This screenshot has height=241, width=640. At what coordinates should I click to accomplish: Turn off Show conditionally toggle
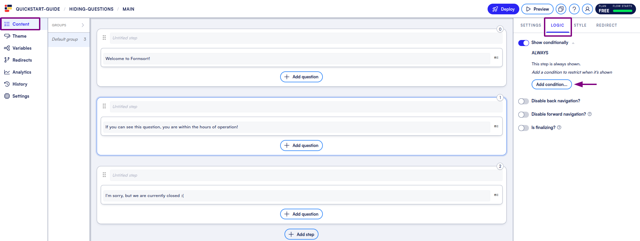(523, 43)
